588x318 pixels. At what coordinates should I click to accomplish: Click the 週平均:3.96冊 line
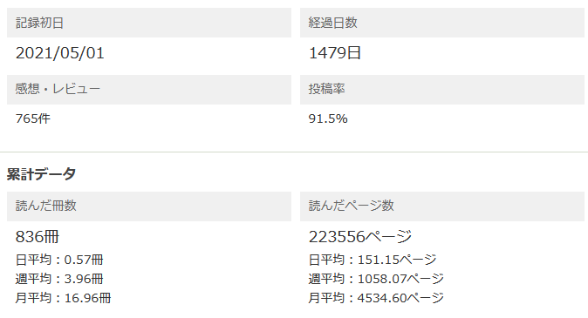(59, 279)
